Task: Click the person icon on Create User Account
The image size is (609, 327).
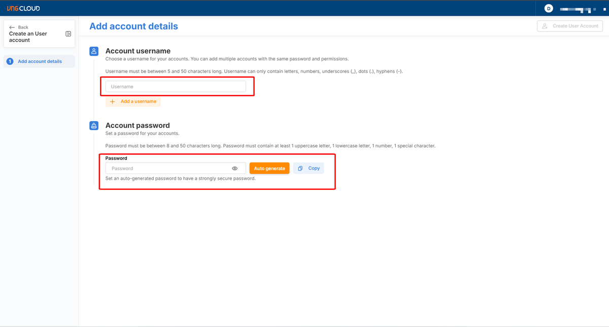Action: pyautogui.click(x=545, y=26)
